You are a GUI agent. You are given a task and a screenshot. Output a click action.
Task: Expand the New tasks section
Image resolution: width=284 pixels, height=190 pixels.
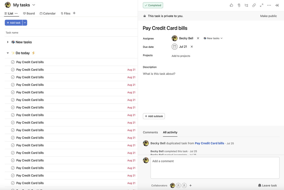(x=7, y=42)
